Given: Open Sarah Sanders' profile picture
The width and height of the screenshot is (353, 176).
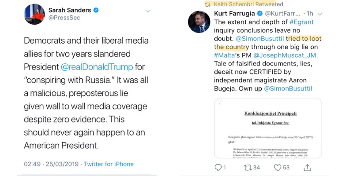Looking at the screenshot, I should tap(34, 15).
